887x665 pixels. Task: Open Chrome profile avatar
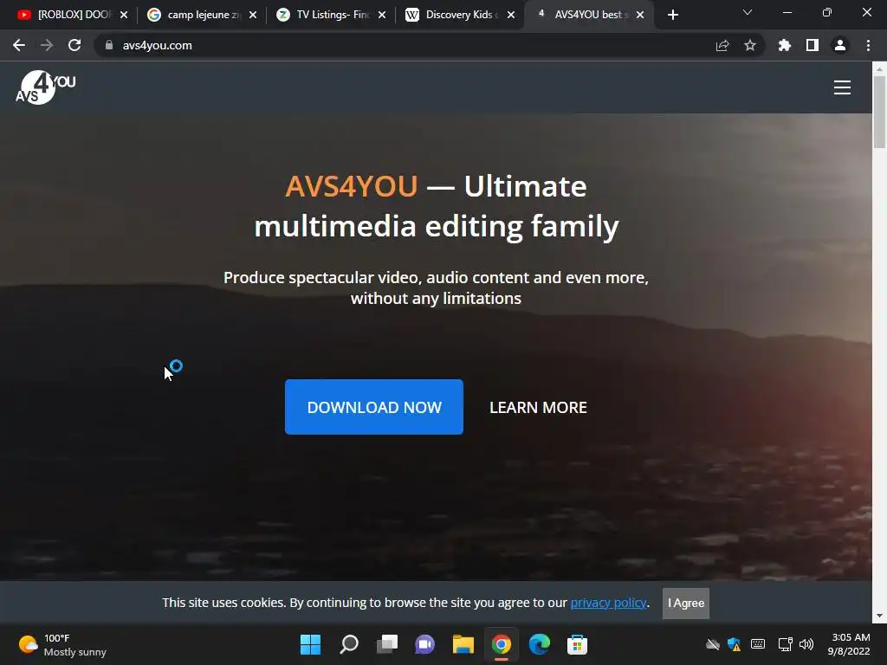click(x=840, y=45)
